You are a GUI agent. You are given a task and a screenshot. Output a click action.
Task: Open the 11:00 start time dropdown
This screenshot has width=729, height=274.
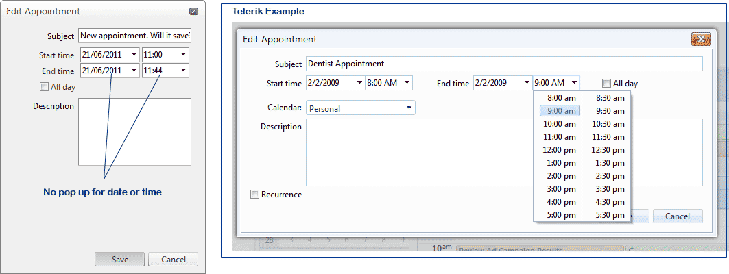[x=183, y=55]
